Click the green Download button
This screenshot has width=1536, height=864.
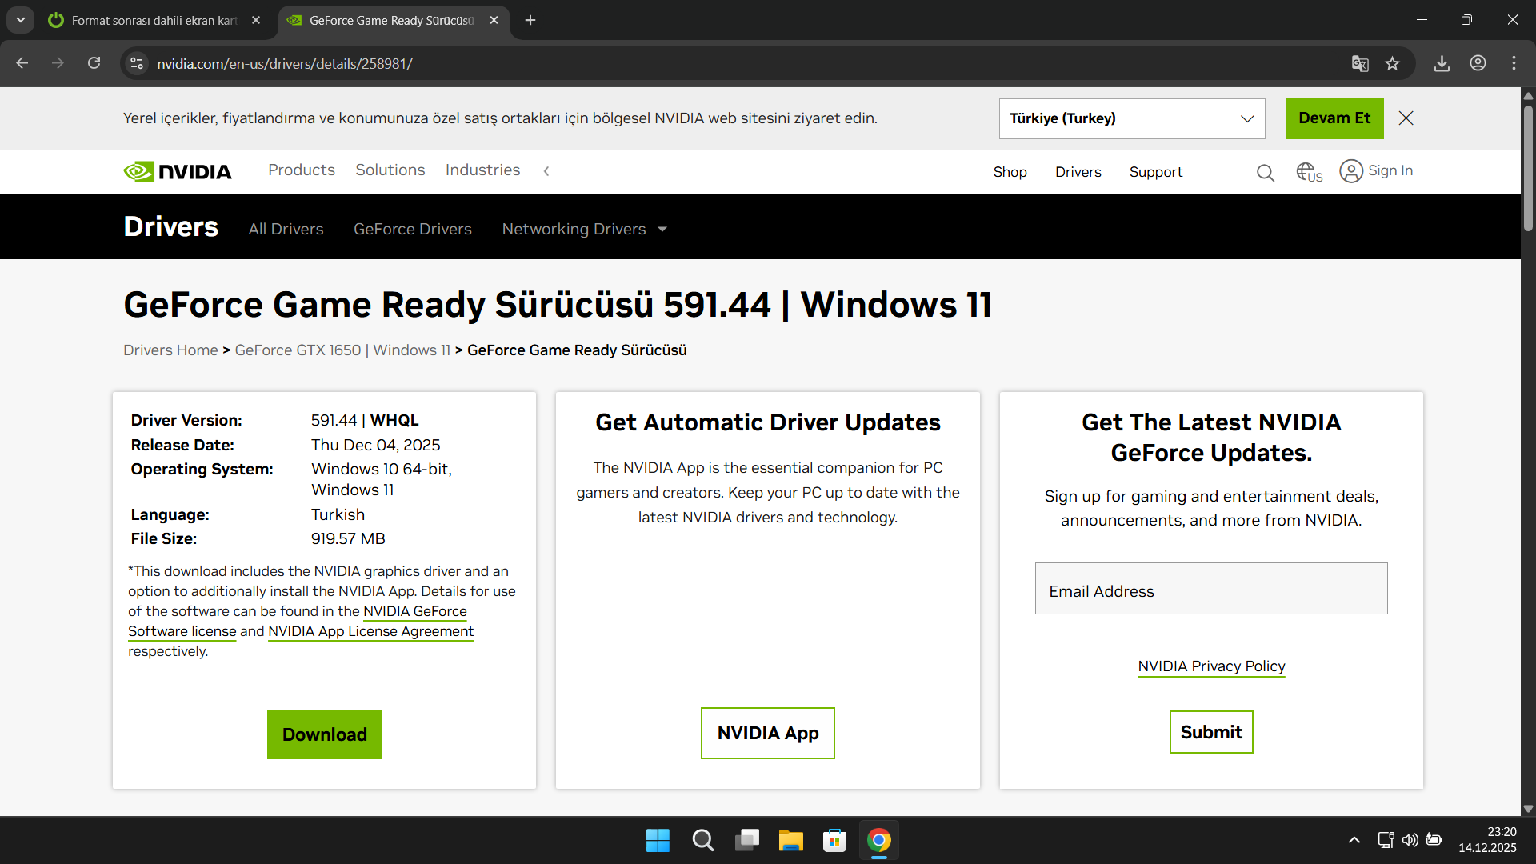[324, 734]
